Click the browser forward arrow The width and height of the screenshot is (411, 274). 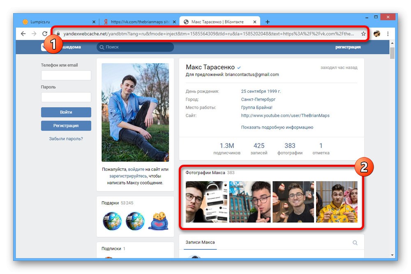point(34,34)
